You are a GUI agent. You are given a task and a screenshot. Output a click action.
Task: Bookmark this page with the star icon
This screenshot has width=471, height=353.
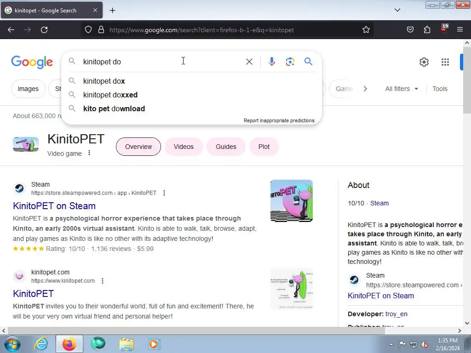[x=366, y=30]
